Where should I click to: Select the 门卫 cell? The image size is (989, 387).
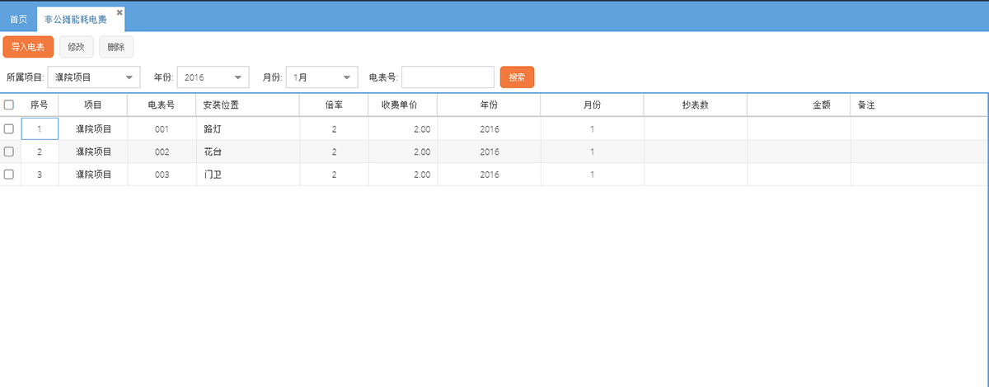pyautogui.click(x=248, y=175)
